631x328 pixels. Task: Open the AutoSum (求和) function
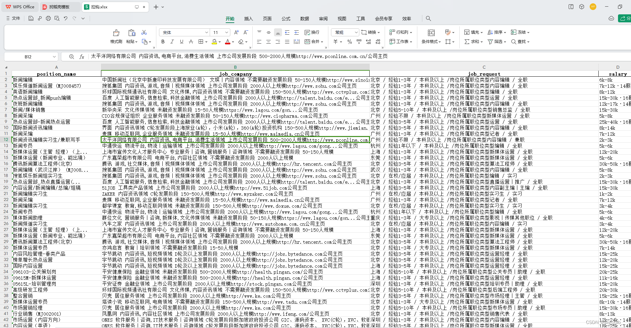473,42
